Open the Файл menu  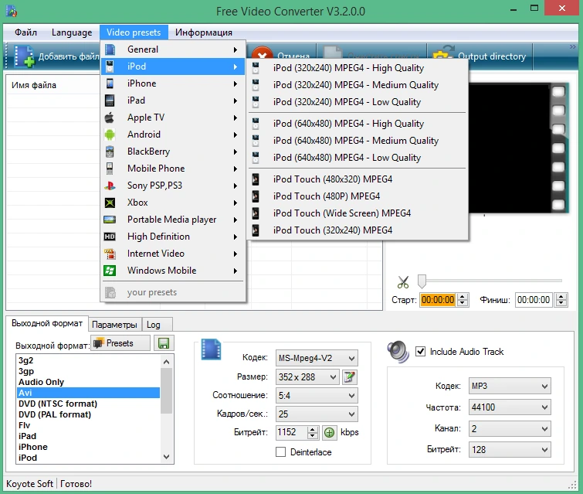click(x=25, y=32)
